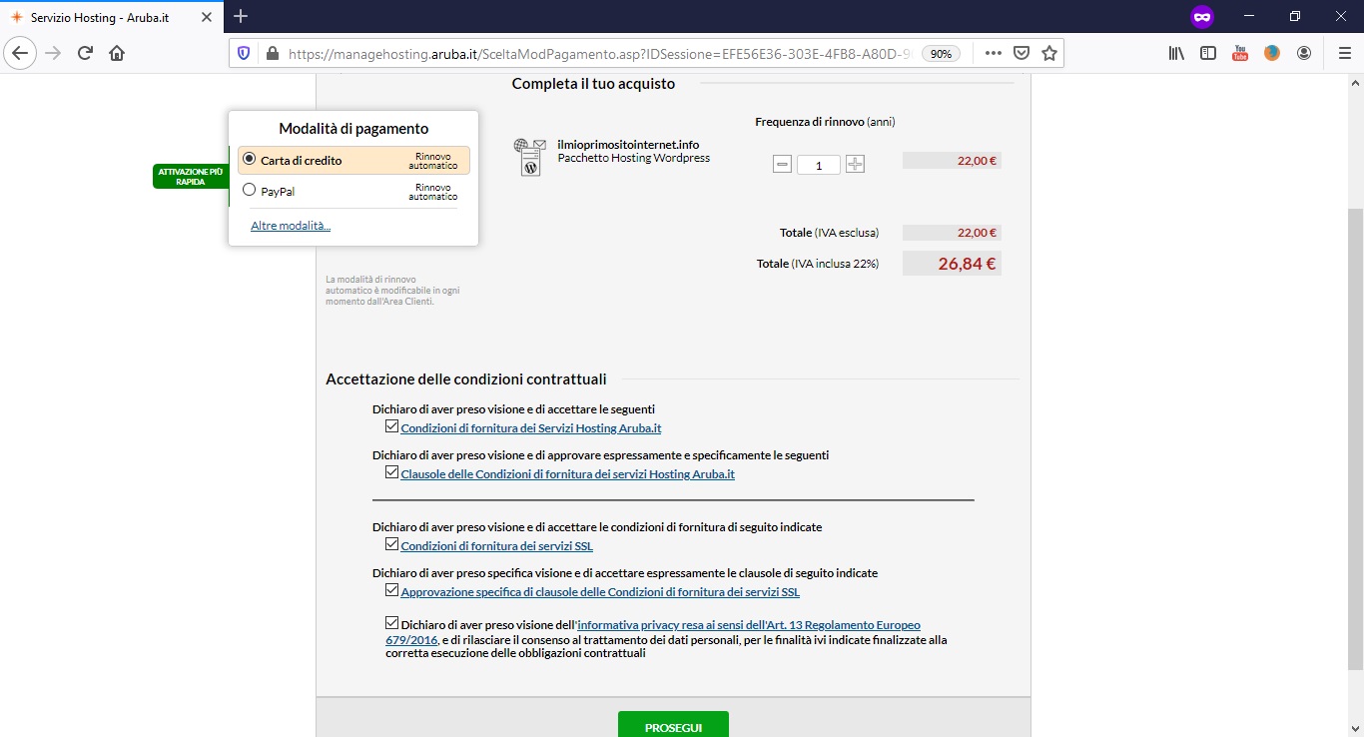Go back to the previous page
The width and height of the screenshot is (1364, 737).
pos(21,53)
